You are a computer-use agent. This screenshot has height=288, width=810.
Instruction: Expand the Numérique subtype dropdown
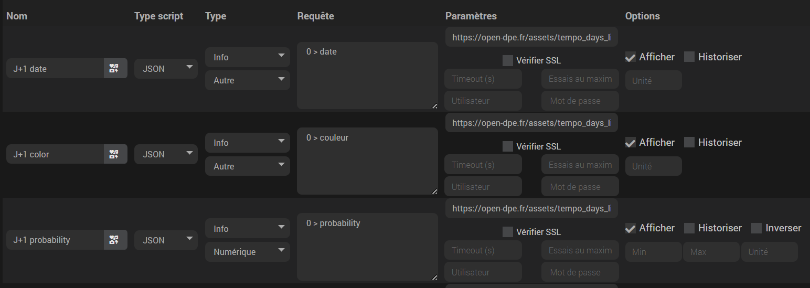247,252
